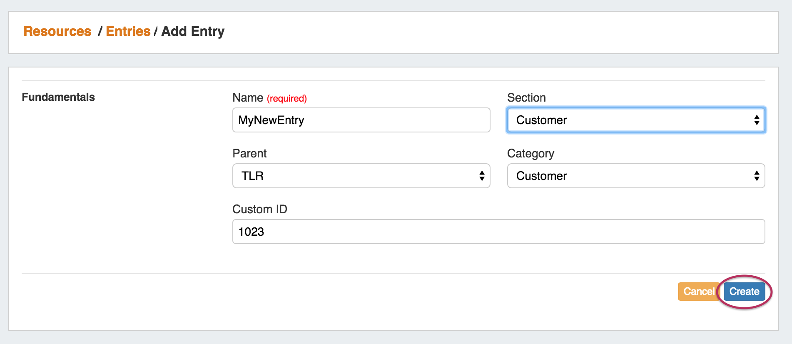Click the Category field label

[x=530, y=153]
